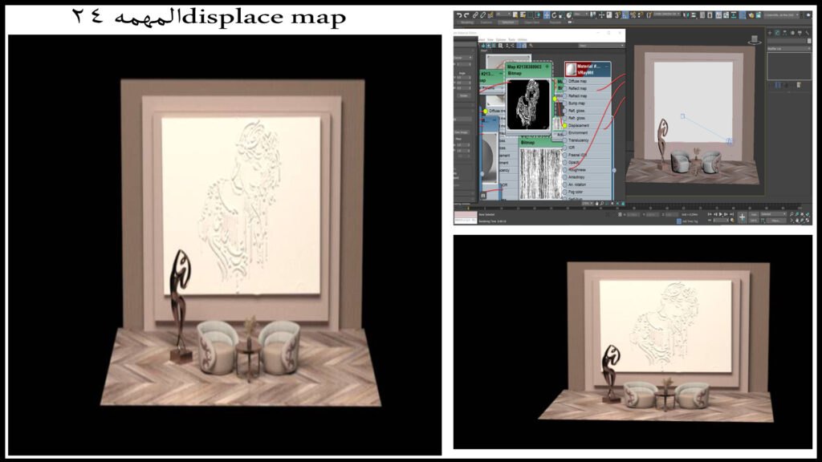Choose the Select Object tool

click(x=515, y=15)
